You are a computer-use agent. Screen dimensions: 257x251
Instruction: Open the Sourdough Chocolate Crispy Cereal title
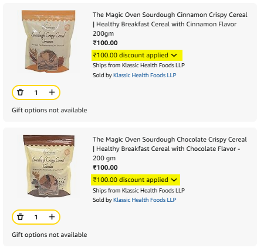(x=170, y=149)
